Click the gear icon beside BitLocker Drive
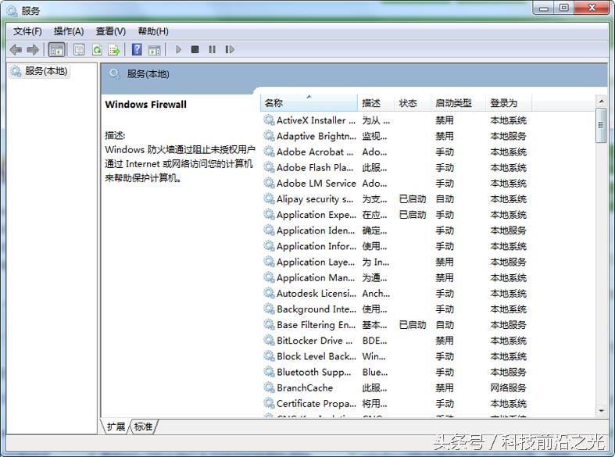 [x=269, y=340]
